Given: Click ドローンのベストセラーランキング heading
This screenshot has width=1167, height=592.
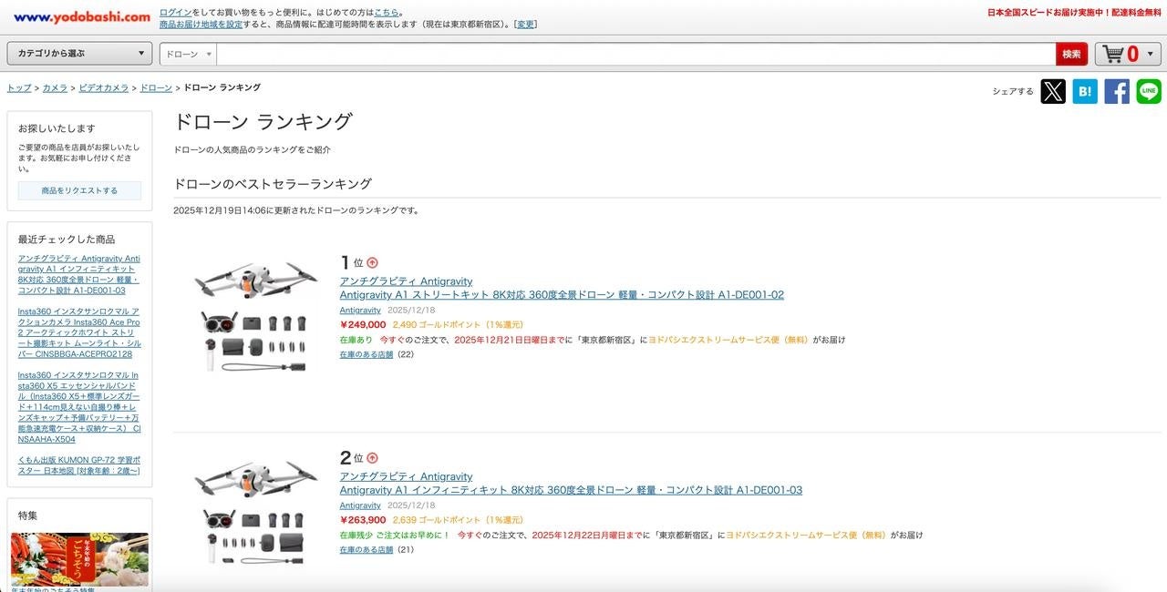Looking at the screenshot, I should [x=273, y=184].
